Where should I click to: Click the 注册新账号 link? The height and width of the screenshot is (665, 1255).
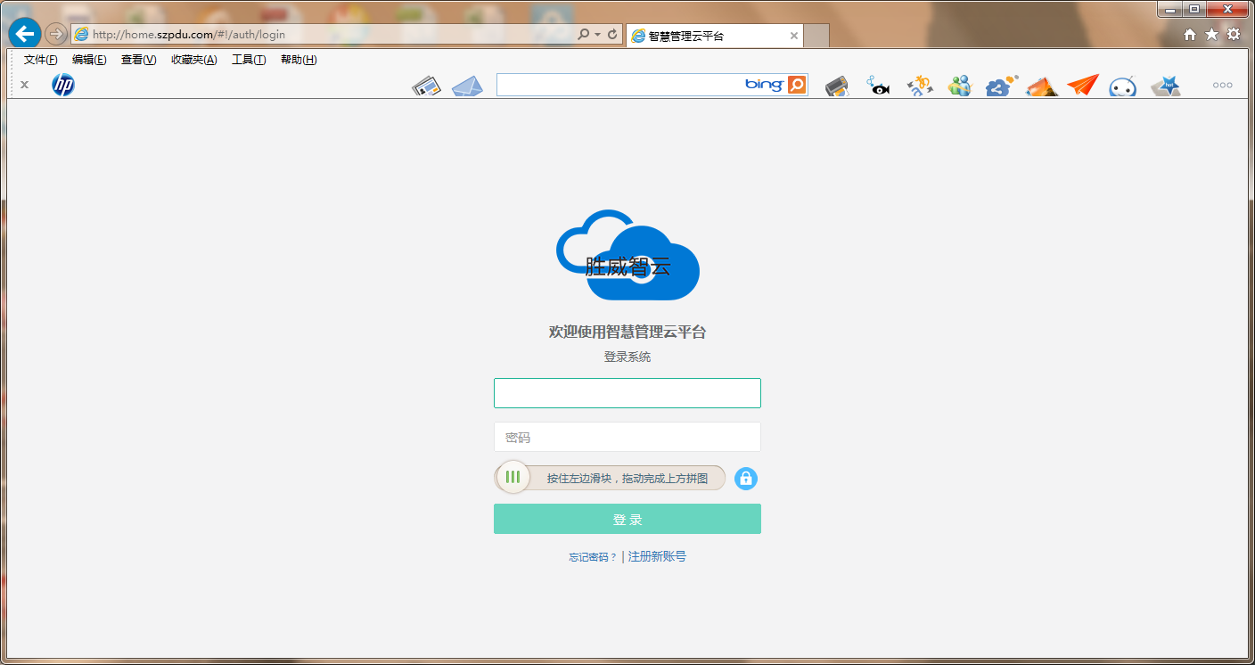click(657, 556)
